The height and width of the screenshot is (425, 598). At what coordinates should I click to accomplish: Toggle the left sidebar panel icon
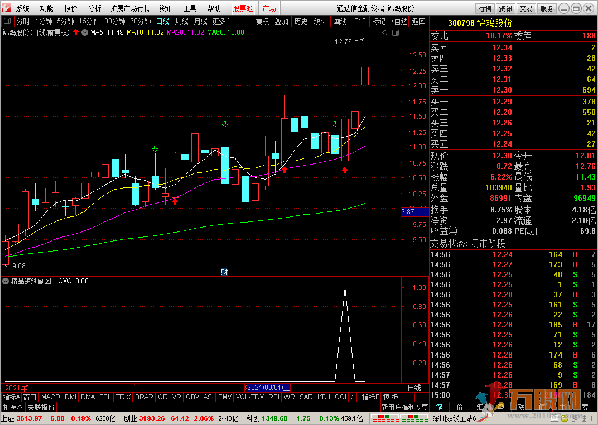point(7,21)
